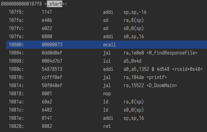This screenshot has height=132, width=207.
Task: Click opcode 0dd0d0ef
Action: point(52,53)
